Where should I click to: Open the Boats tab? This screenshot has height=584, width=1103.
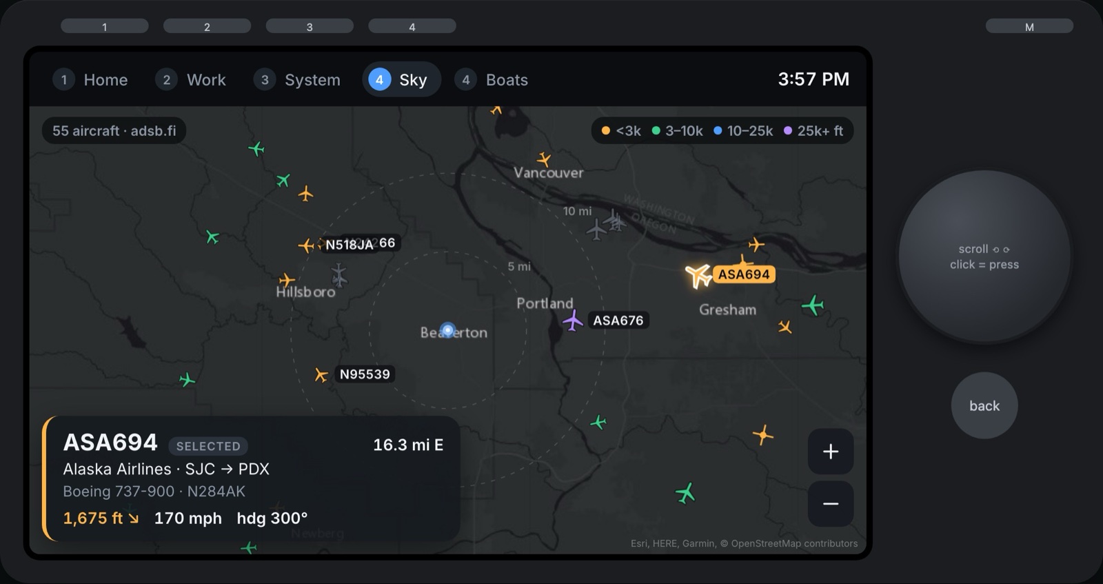click(x=492, y=80)
